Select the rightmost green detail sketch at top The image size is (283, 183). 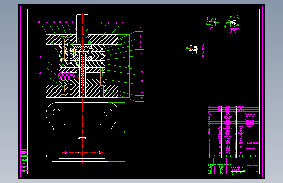coord(232,24)
